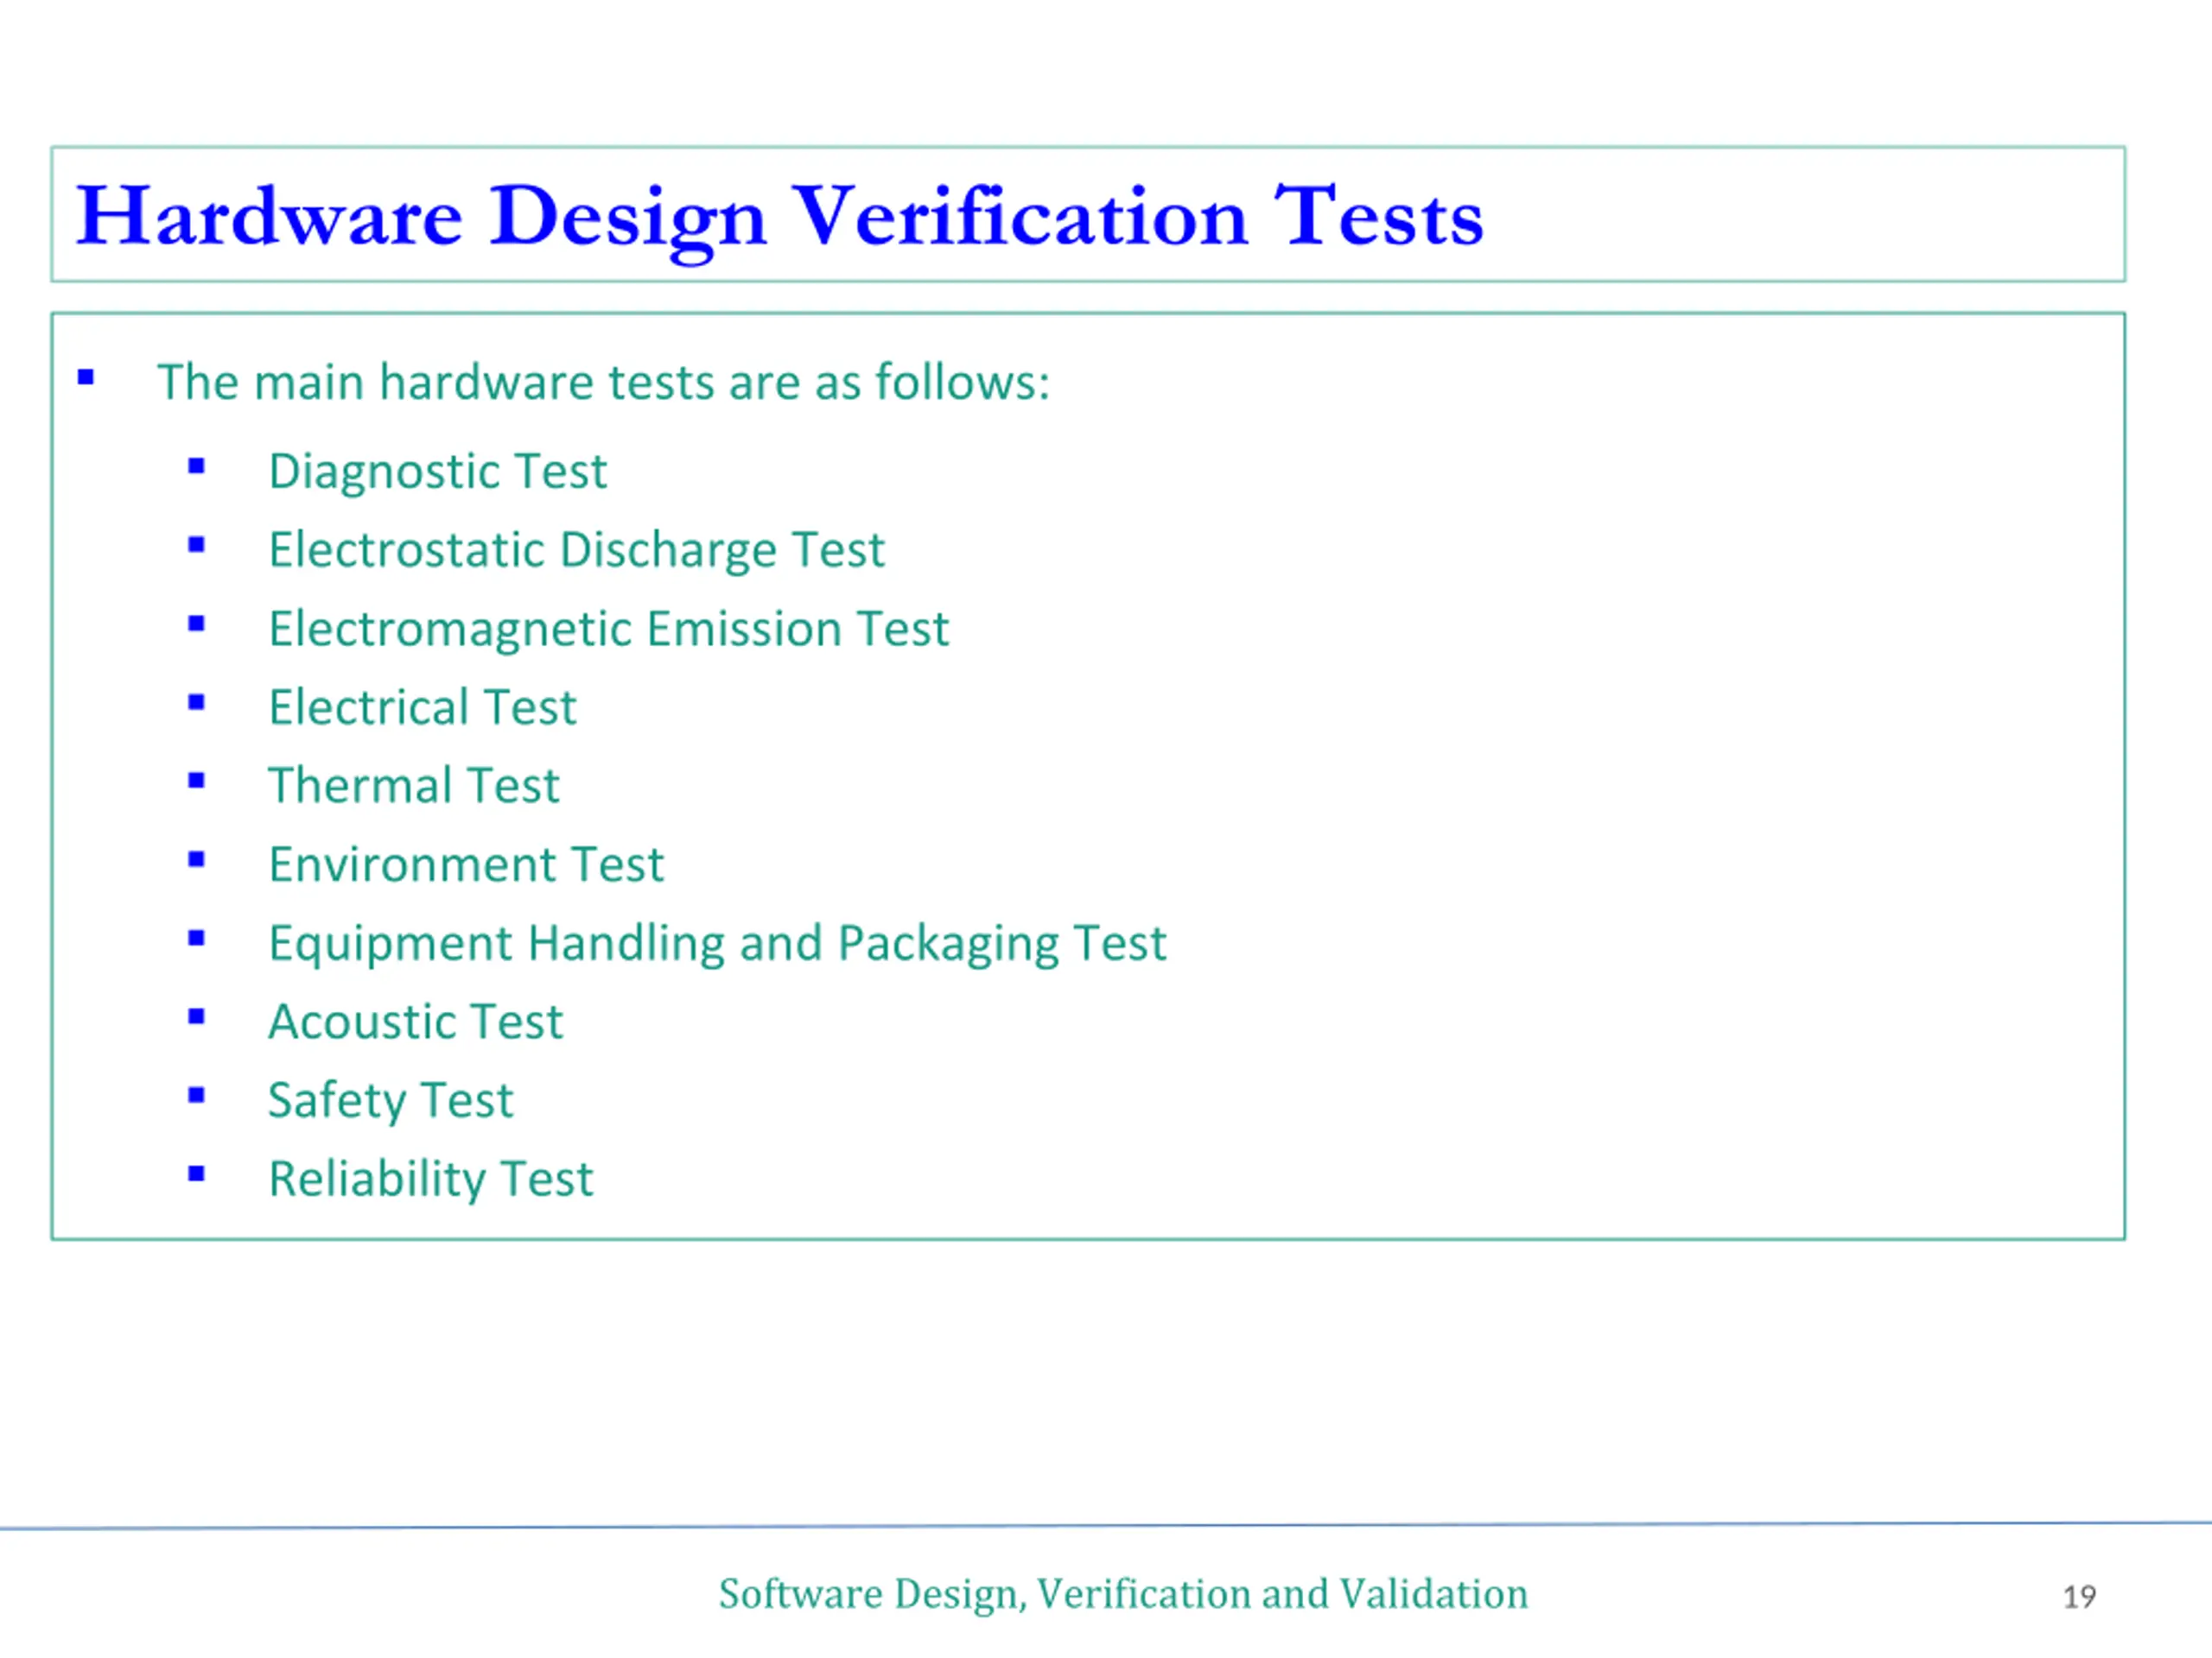Click the bullet square beside Diagnostic Test
Image resolution: width=2212 pixels, height=1658 pixels.
196,466
